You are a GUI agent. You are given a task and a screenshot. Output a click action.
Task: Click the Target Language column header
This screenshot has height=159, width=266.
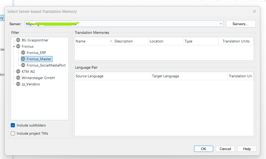click(x=189, y=76)
